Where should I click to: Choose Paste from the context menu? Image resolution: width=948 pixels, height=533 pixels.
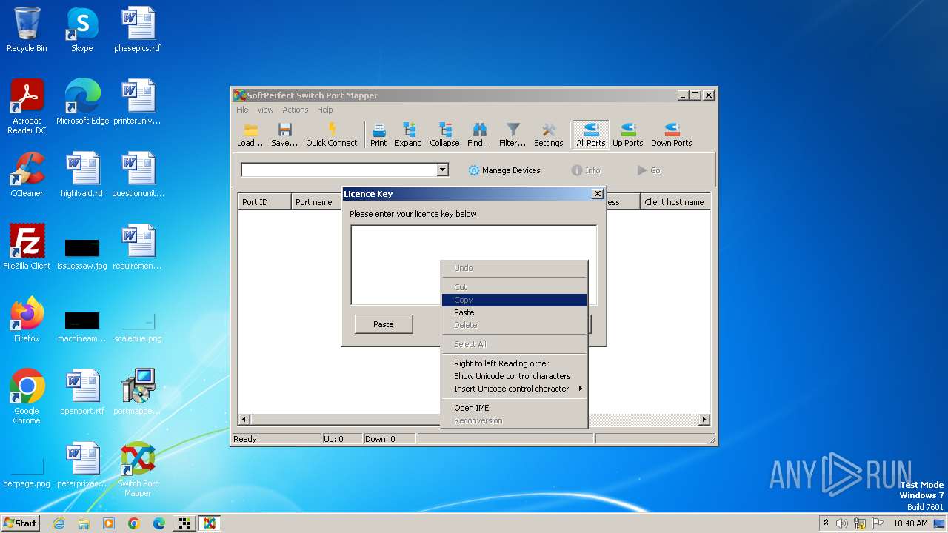[514, 312]
